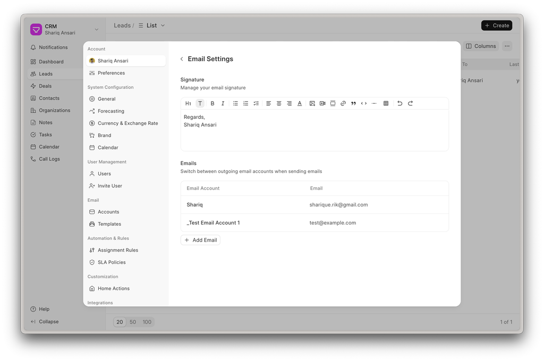544x361 pixels.
Task: Expand the CRM workspace dropdown
Action: point(96,29)
